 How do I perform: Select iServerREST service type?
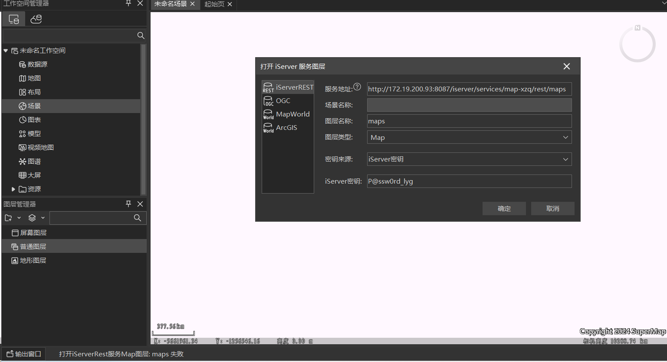click(288, 87)
